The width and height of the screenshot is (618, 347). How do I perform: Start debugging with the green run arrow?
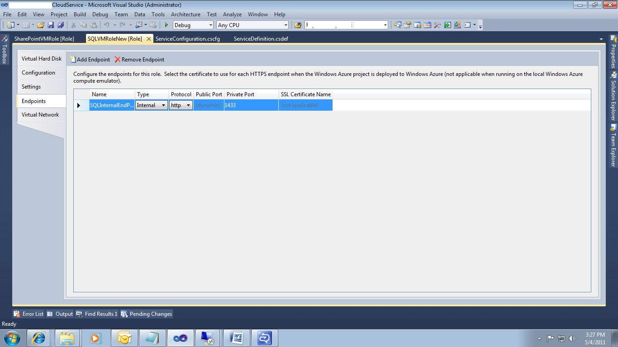pyautogui.click(x=166, y=25)
